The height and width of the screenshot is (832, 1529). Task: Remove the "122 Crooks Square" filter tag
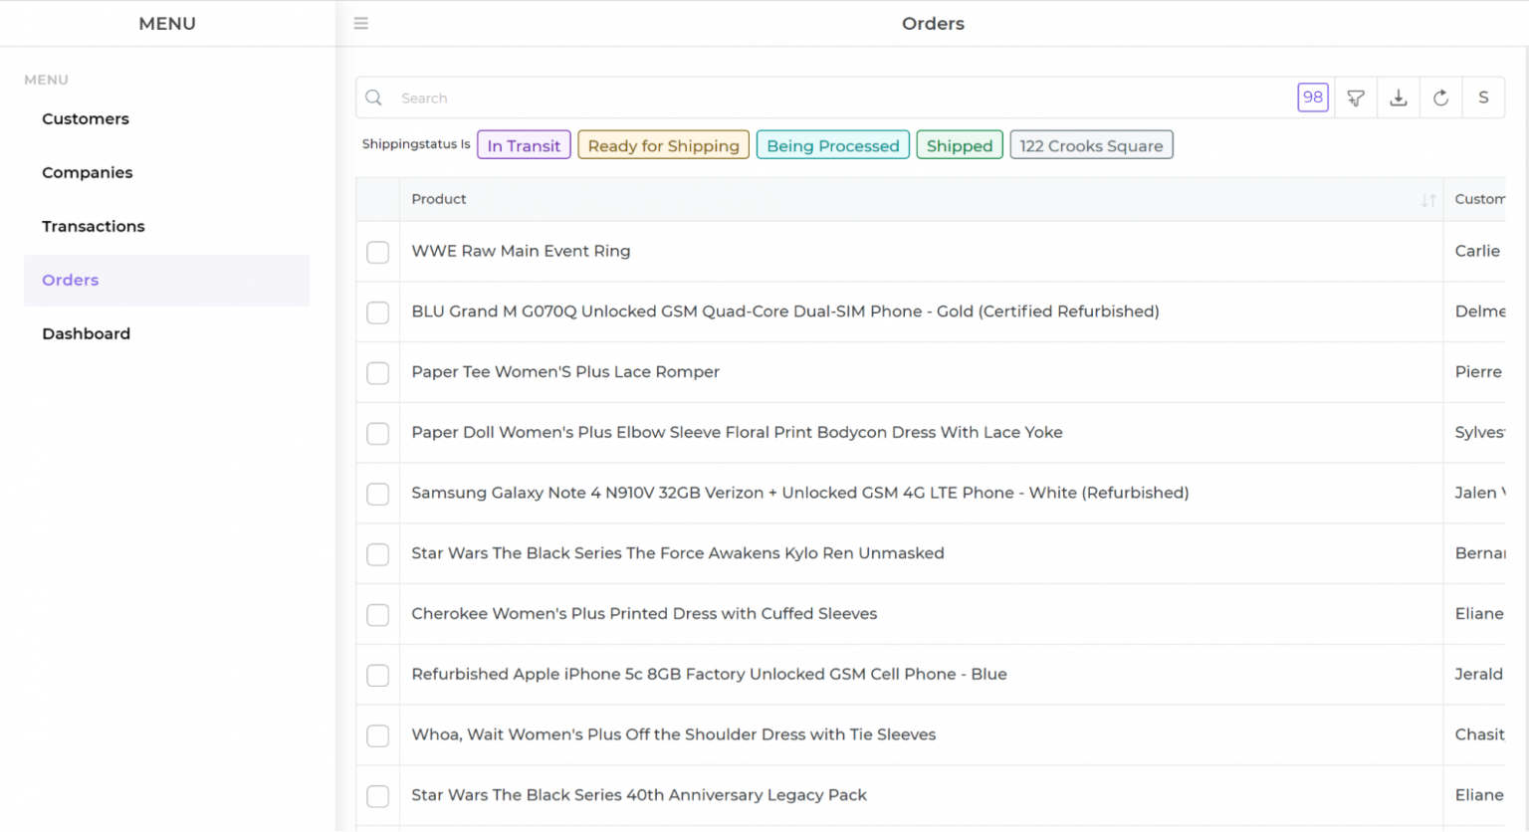tap(1091, 144)
